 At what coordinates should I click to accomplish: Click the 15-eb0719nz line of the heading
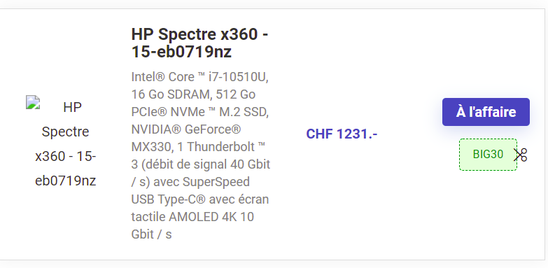pos(181,52)
